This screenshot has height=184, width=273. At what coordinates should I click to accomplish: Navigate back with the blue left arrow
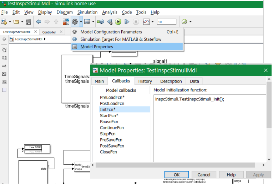click(38, 22)
